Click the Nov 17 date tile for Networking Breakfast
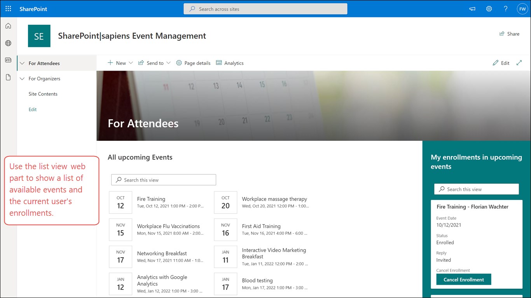 121,256
